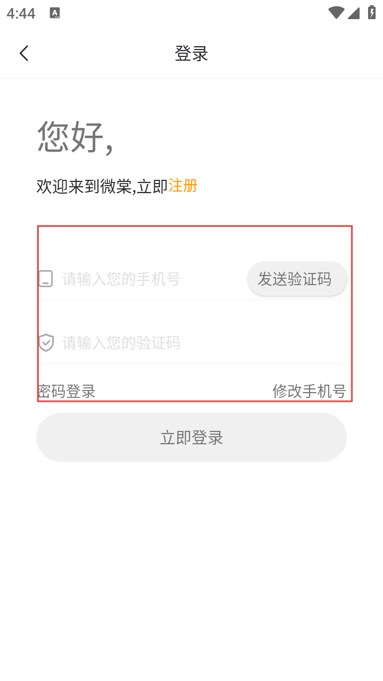Tap the 登录 page title
This screenshot has width=383, height=681.
191,53
